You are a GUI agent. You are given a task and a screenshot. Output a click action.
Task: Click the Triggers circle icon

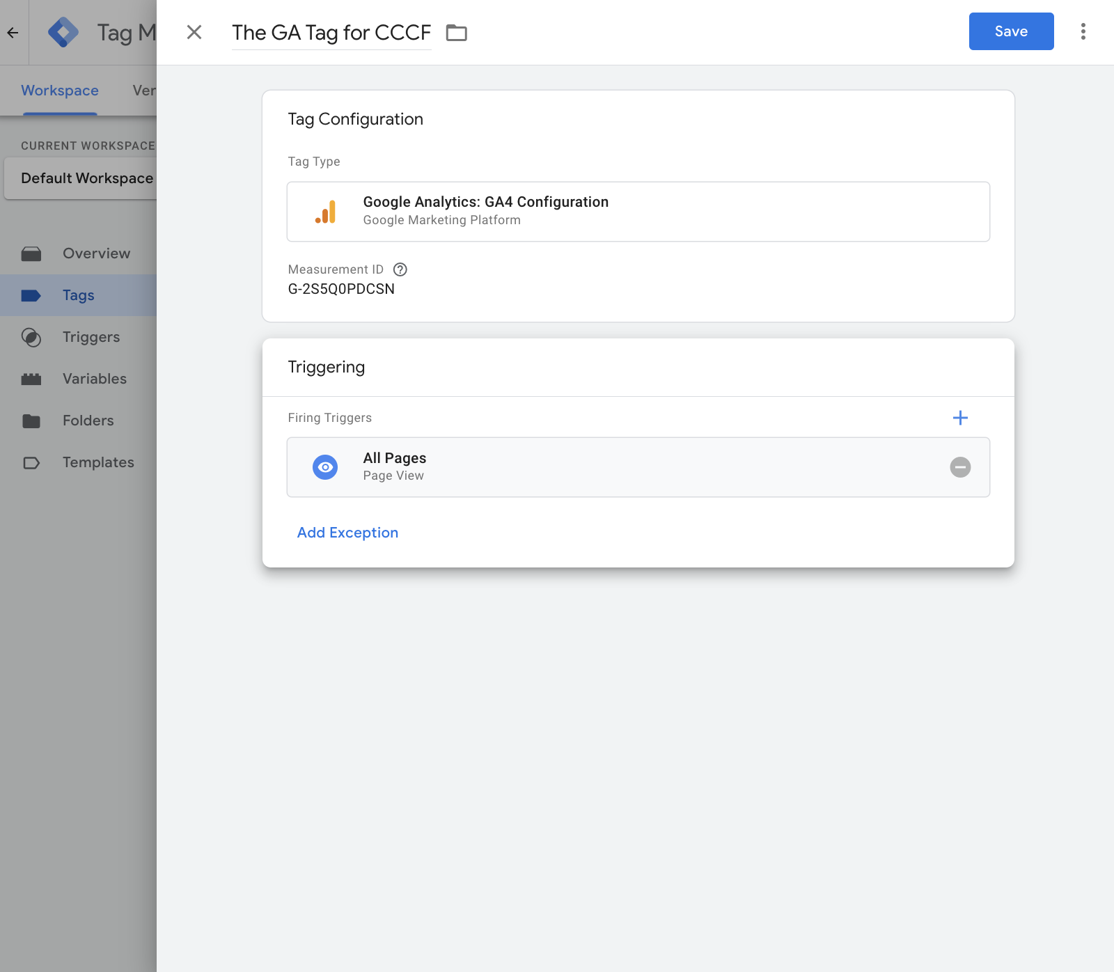click(x=31, y=338)
